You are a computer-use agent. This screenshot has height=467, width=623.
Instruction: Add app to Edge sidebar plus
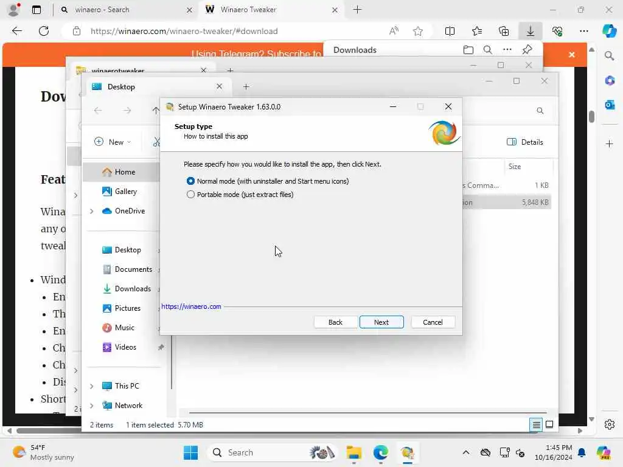(609, 144)
